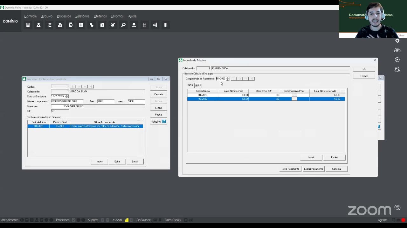Image resolution: width=407 pixels, height=228 pixels.
Task: Click the Município code field 5345
Action: [x=60, y=106]
